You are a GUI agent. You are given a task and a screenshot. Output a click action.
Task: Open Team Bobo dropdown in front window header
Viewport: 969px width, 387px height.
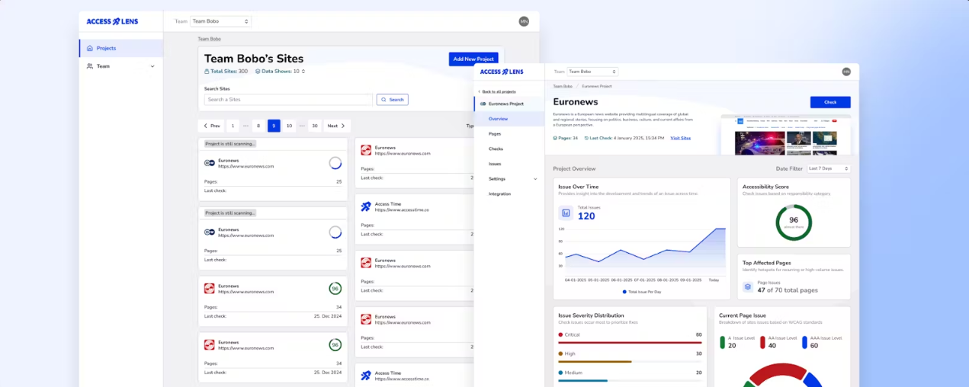tap(592, 72)
